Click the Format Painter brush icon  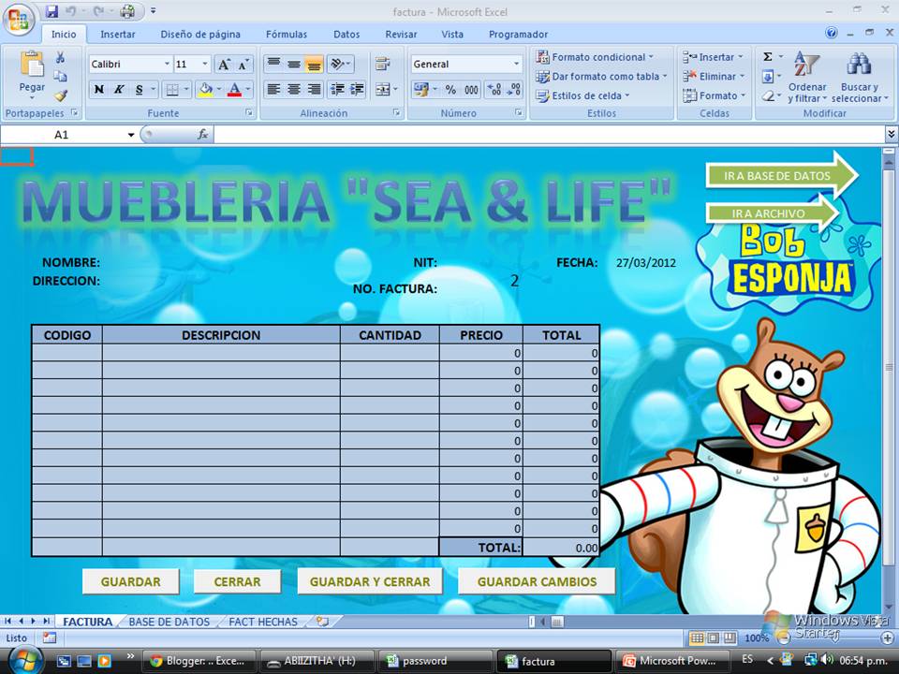click(60, 95)
